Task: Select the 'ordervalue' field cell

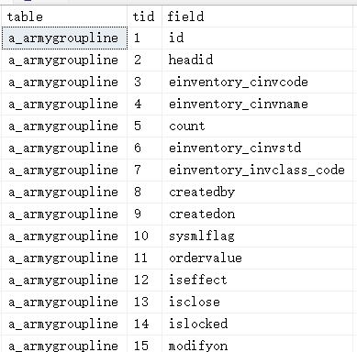Action: click(x=257, y=258)
